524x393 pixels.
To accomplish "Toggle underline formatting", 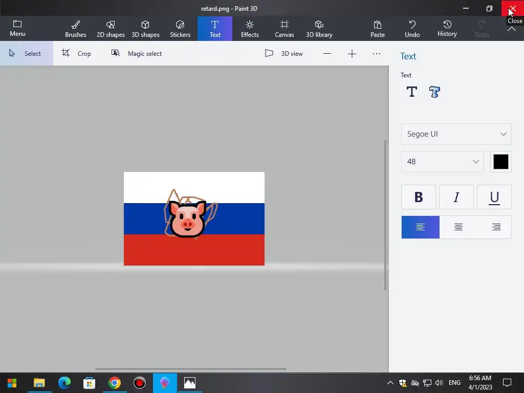I will tap(494, 197).
